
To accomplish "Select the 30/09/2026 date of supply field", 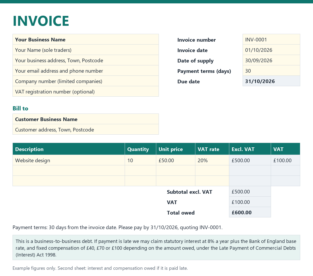I will pos(271,60).
